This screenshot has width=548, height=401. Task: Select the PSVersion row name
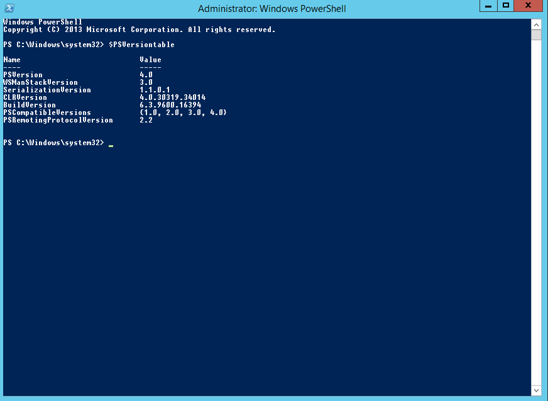pos(23,75)
